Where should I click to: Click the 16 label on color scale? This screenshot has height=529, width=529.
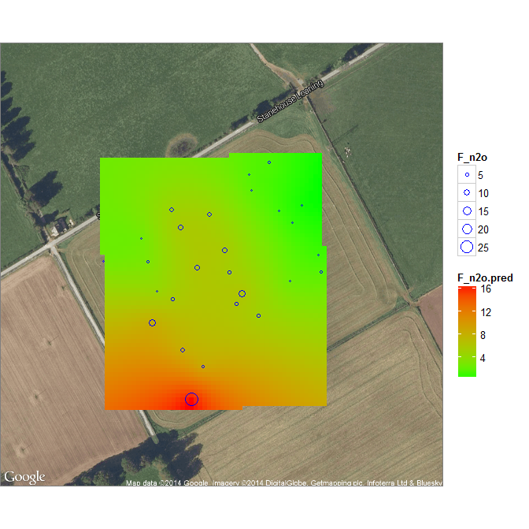pyautogui.click(x=486, y=289)
